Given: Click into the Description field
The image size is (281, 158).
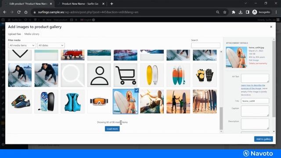Looking at the screenshot, I should coord(255,124).
